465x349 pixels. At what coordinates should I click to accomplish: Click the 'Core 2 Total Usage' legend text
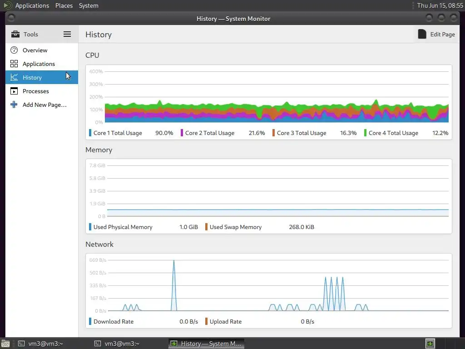[x=210, y=133]
